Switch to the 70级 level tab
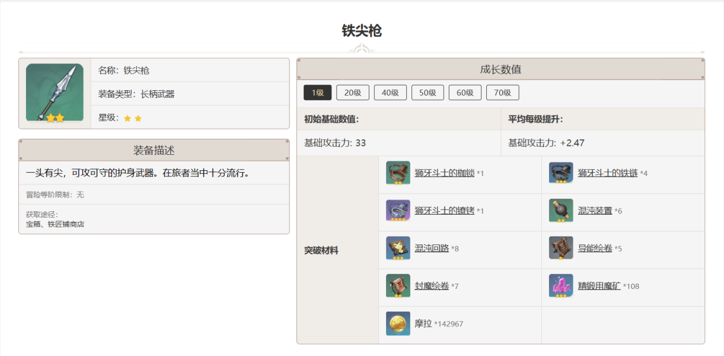Image resolution: width=724 pixels, height=356 pixels. (502, 93)
